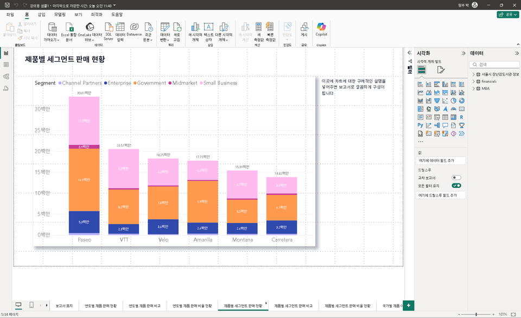The height and width of the screenshot is (318, 521).
Task: Switch to model view in left sidebar
Action: point(6,77)
